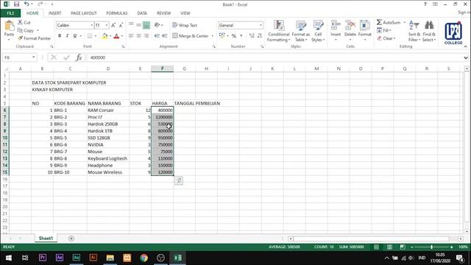Increase font size with the grow font icon
The image size is (471, 265).
pos(113,25)
